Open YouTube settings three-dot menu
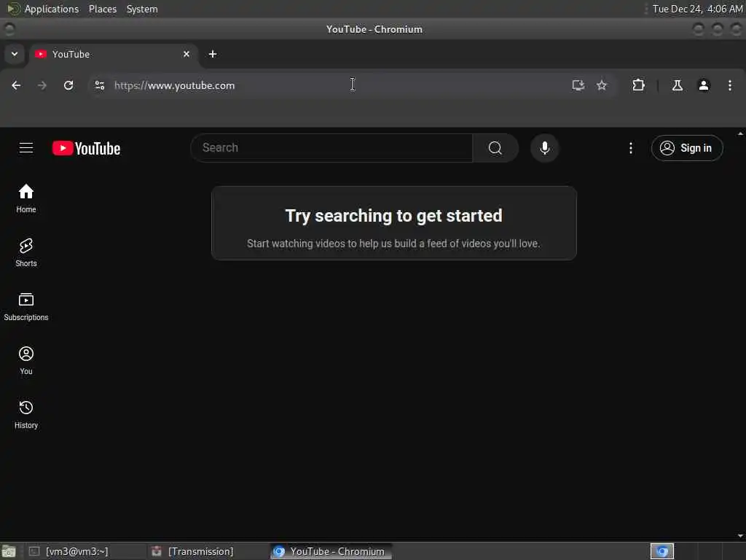Viewport: 746px width, 560px height. click(631, 148)
